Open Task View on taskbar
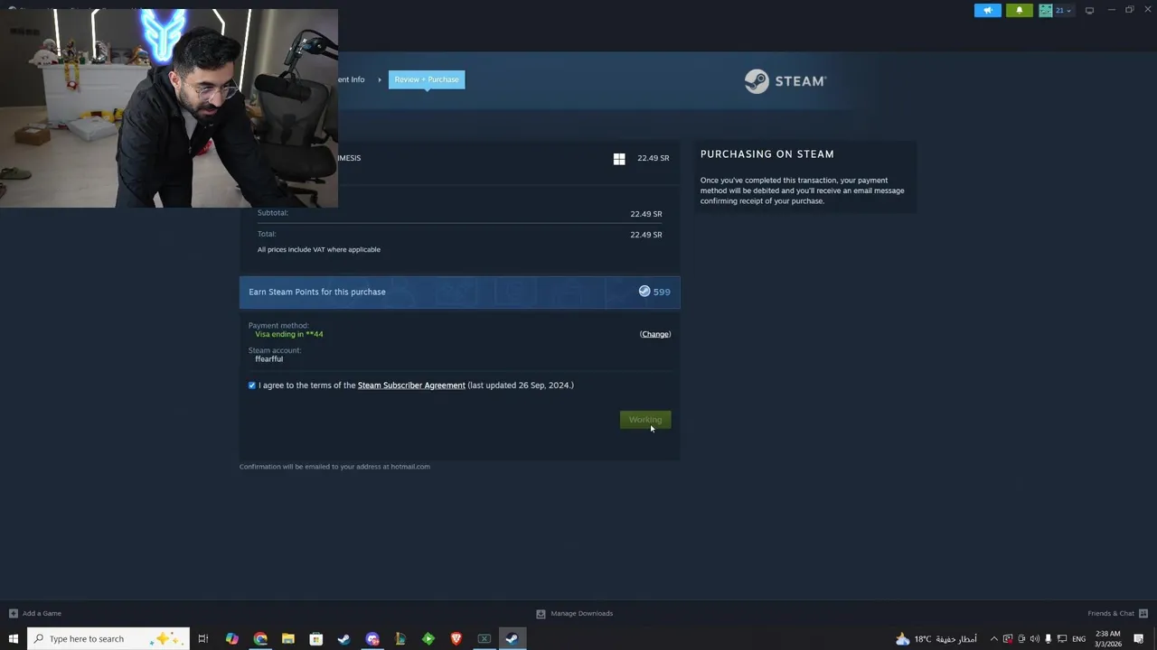 [x=203, y=639]
